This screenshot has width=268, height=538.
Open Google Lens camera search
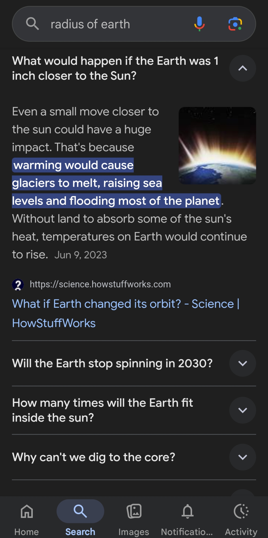pyautogui.click(x=235, y=24)
